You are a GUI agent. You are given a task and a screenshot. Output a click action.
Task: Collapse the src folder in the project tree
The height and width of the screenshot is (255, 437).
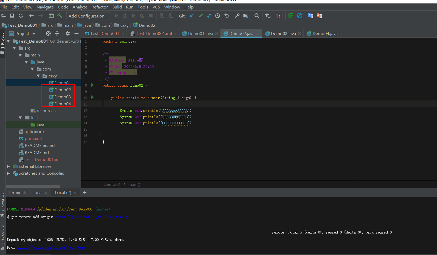pos(14,48)
